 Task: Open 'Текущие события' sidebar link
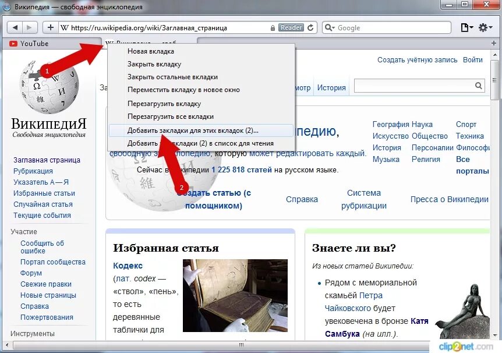42,216
